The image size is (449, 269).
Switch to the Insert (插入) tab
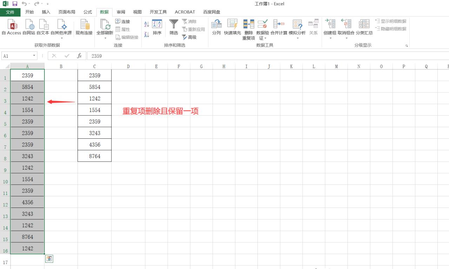click(46, 12)
